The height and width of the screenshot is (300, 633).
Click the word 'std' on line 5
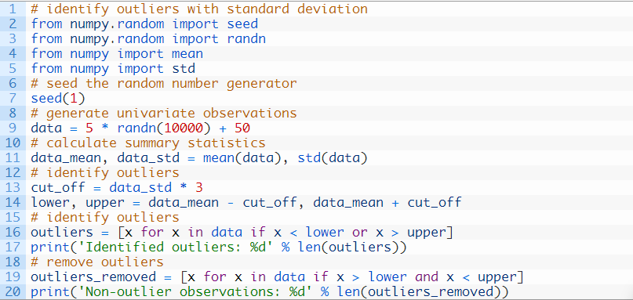(x=184, y=69)
